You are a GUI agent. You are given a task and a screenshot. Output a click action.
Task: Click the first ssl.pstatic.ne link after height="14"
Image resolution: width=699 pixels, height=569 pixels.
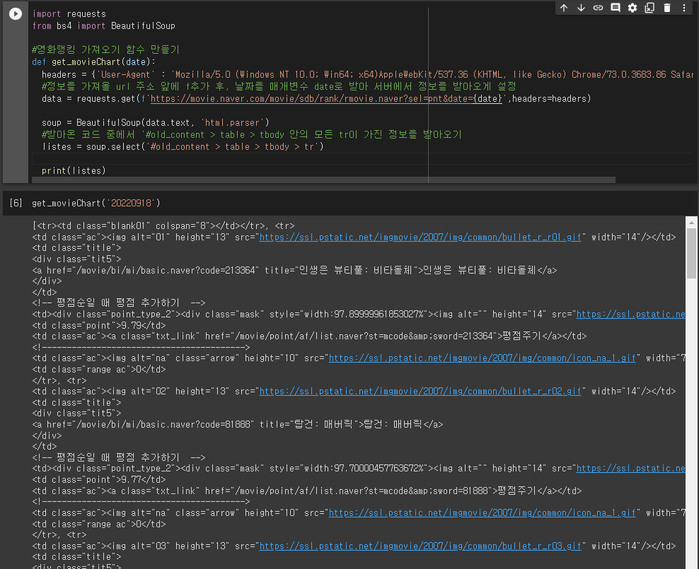[631, 315]
